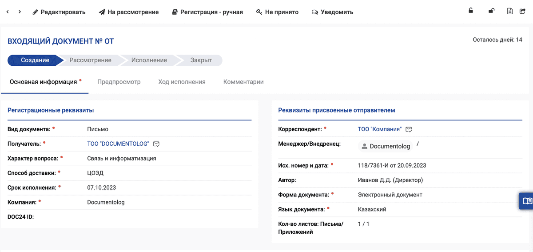Open the document page icon in the toolbar
533x252 pixels.
[x=510, y=11]
